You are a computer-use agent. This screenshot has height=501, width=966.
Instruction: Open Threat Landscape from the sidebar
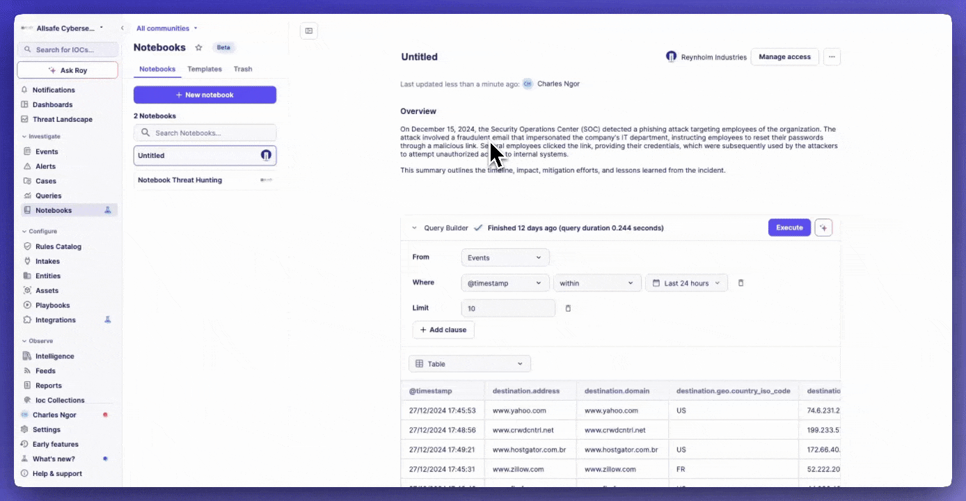pyautogui.click(x=63, y=119)
